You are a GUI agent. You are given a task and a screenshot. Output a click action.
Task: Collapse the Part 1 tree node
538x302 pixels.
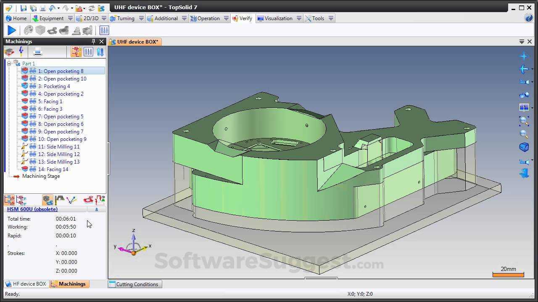(x=9, y=63)
